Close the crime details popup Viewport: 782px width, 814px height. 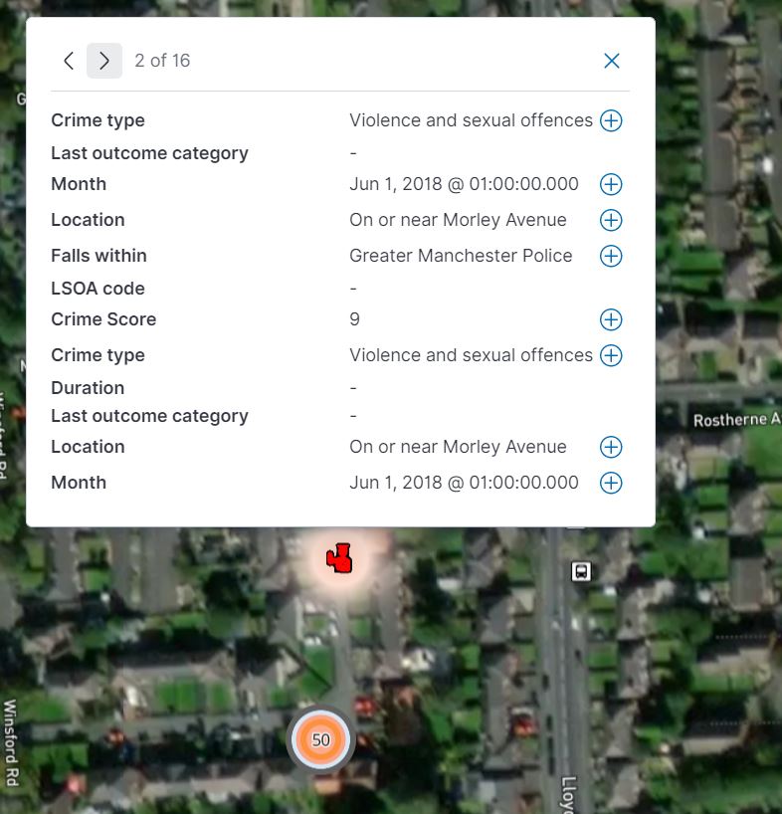(x=611, y=61)
